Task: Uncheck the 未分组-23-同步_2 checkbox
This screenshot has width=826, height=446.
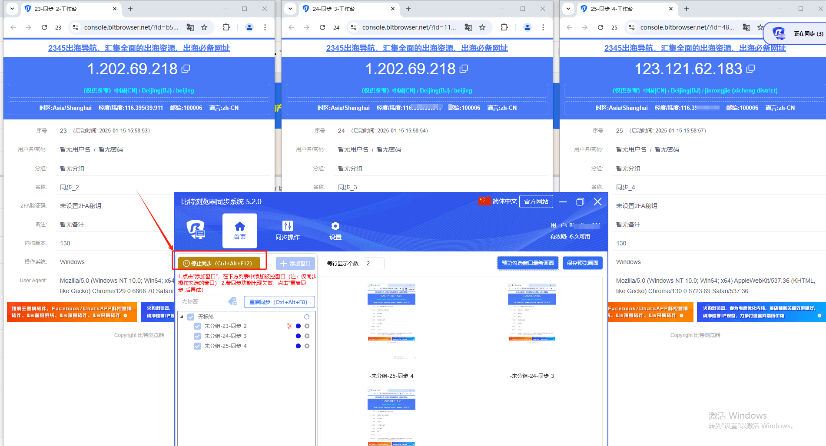Action: (x=197, y=326)
